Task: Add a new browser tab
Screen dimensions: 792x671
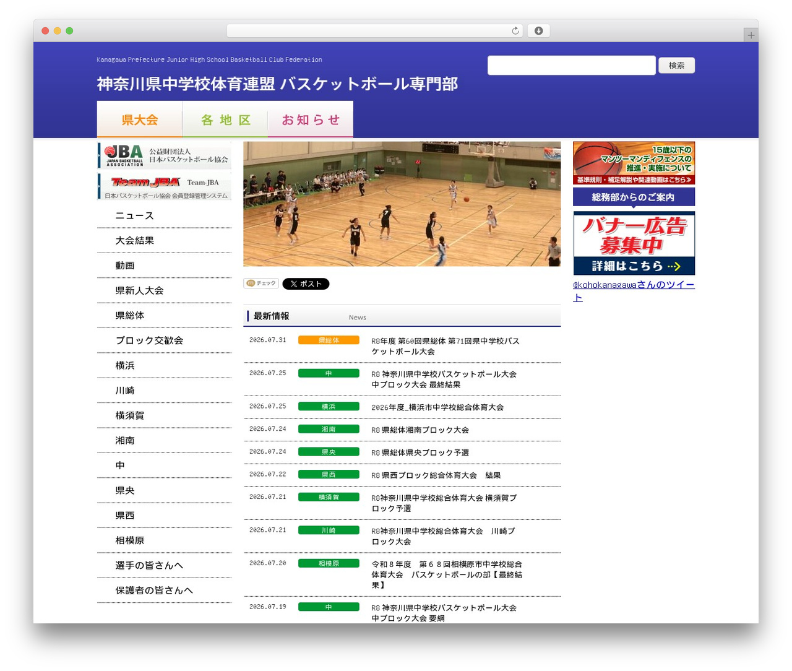Action: [x=751, y=35]
